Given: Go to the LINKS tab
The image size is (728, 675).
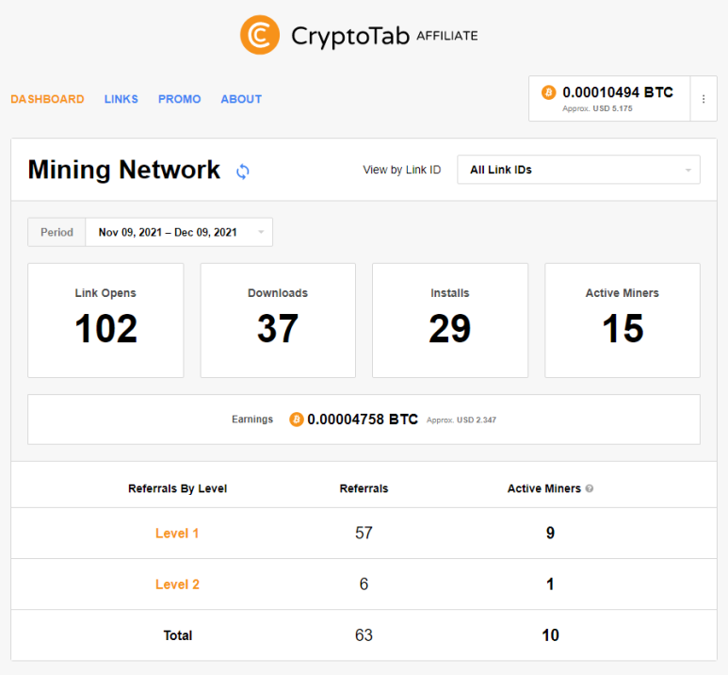Looking at the screenshot, I should (x=121, y=99).
